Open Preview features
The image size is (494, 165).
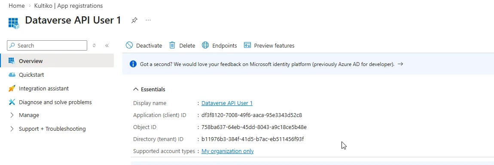point(269,45)
